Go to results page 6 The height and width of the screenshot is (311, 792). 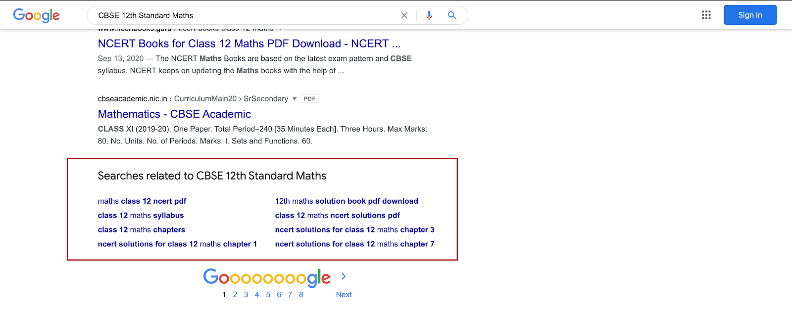pyautogui.click(x=279, y=295)
